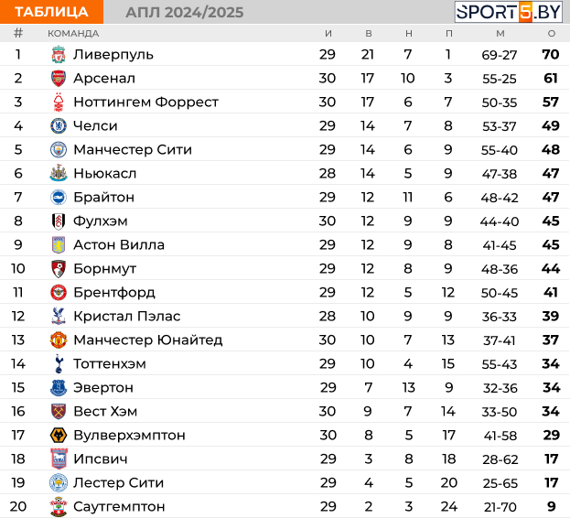The width and height of the screenshot is (570, 518).
Task: Open the ТАБЛИЦА tab
Action: pos(51,12)
